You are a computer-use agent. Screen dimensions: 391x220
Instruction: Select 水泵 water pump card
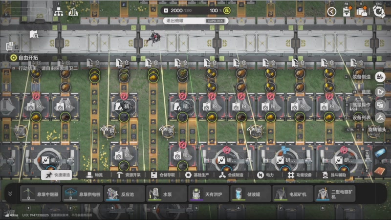(167, 194)
